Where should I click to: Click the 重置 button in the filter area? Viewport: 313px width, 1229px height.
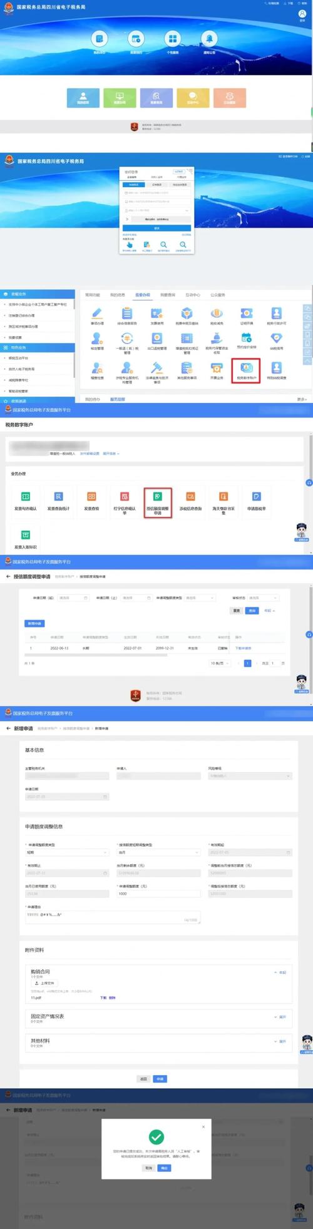click(237, 611)
